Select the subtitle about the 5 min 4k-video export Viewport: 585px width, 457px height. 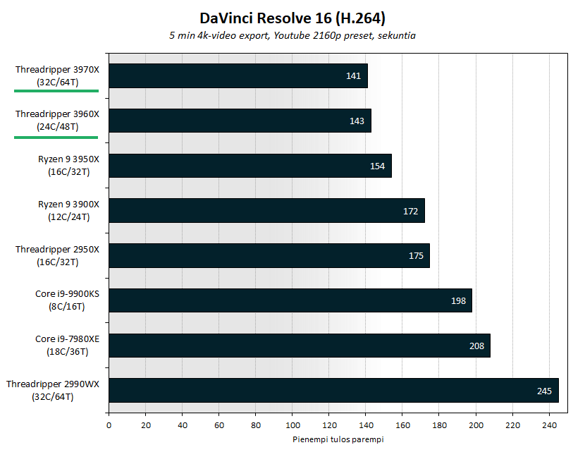292,35
